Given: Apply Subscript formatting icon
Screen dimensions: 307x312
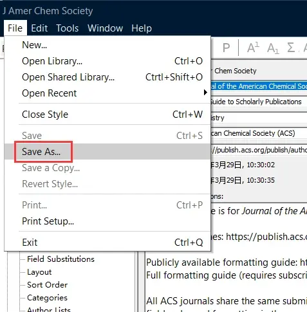Looking at the screenshot, I should click(273, 48).
